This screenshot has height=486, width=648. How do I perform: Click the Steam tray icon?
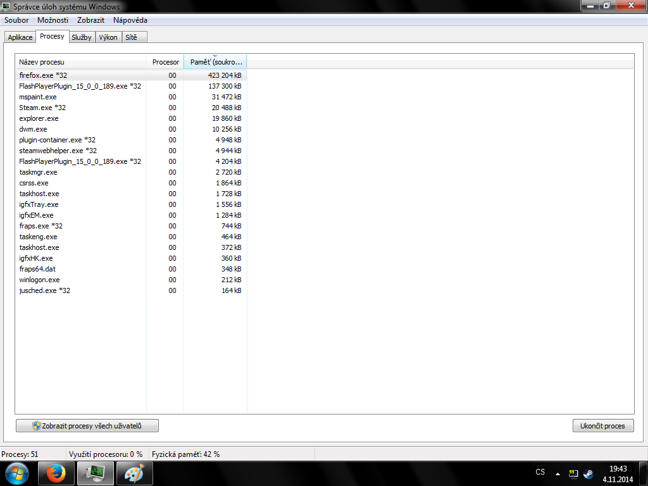588,474
